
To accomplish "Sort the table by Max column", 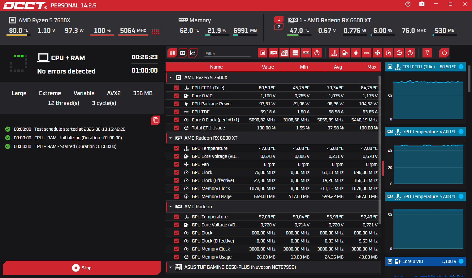I will click(x=372, y=67).
